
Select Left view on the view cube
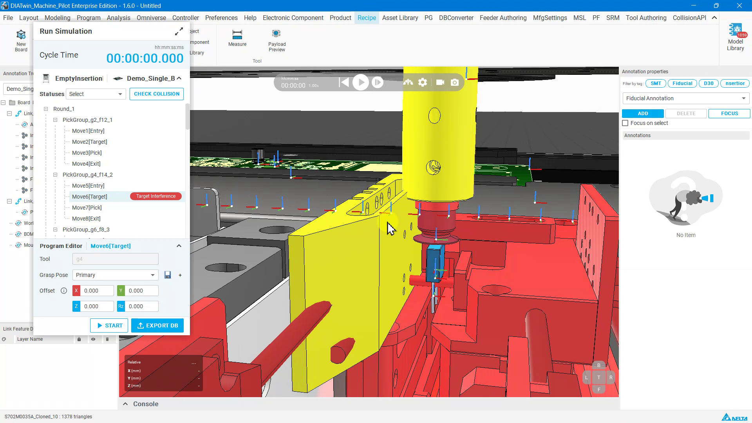[586, 378]
